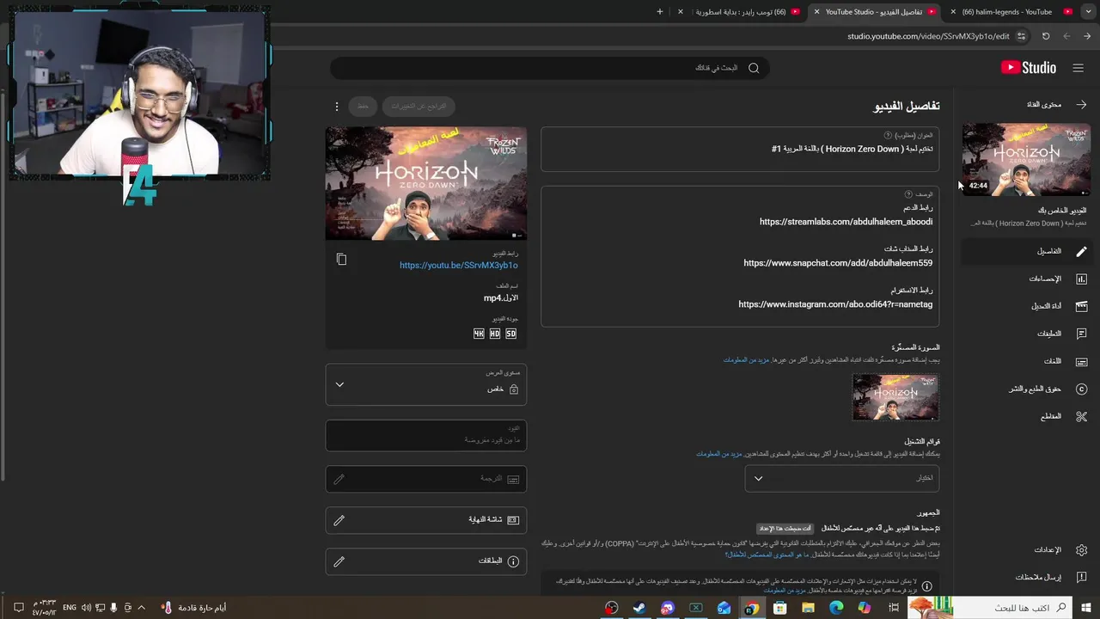Image resolution: width=1100 pixels, height=619 pixels.
Task: Go back in browser history
Action: tap(1087, 36)
